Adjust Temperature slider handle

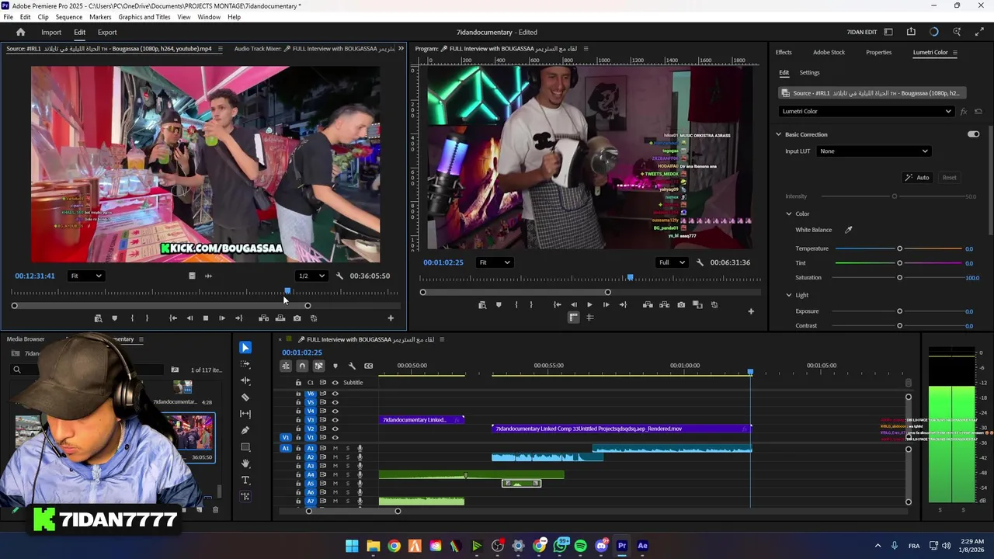click(899, 248)
